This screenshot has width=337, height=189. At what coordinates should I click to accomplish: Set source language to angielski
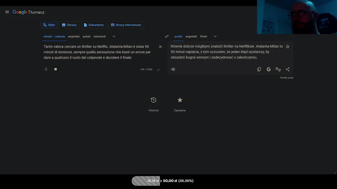point(74,36)
